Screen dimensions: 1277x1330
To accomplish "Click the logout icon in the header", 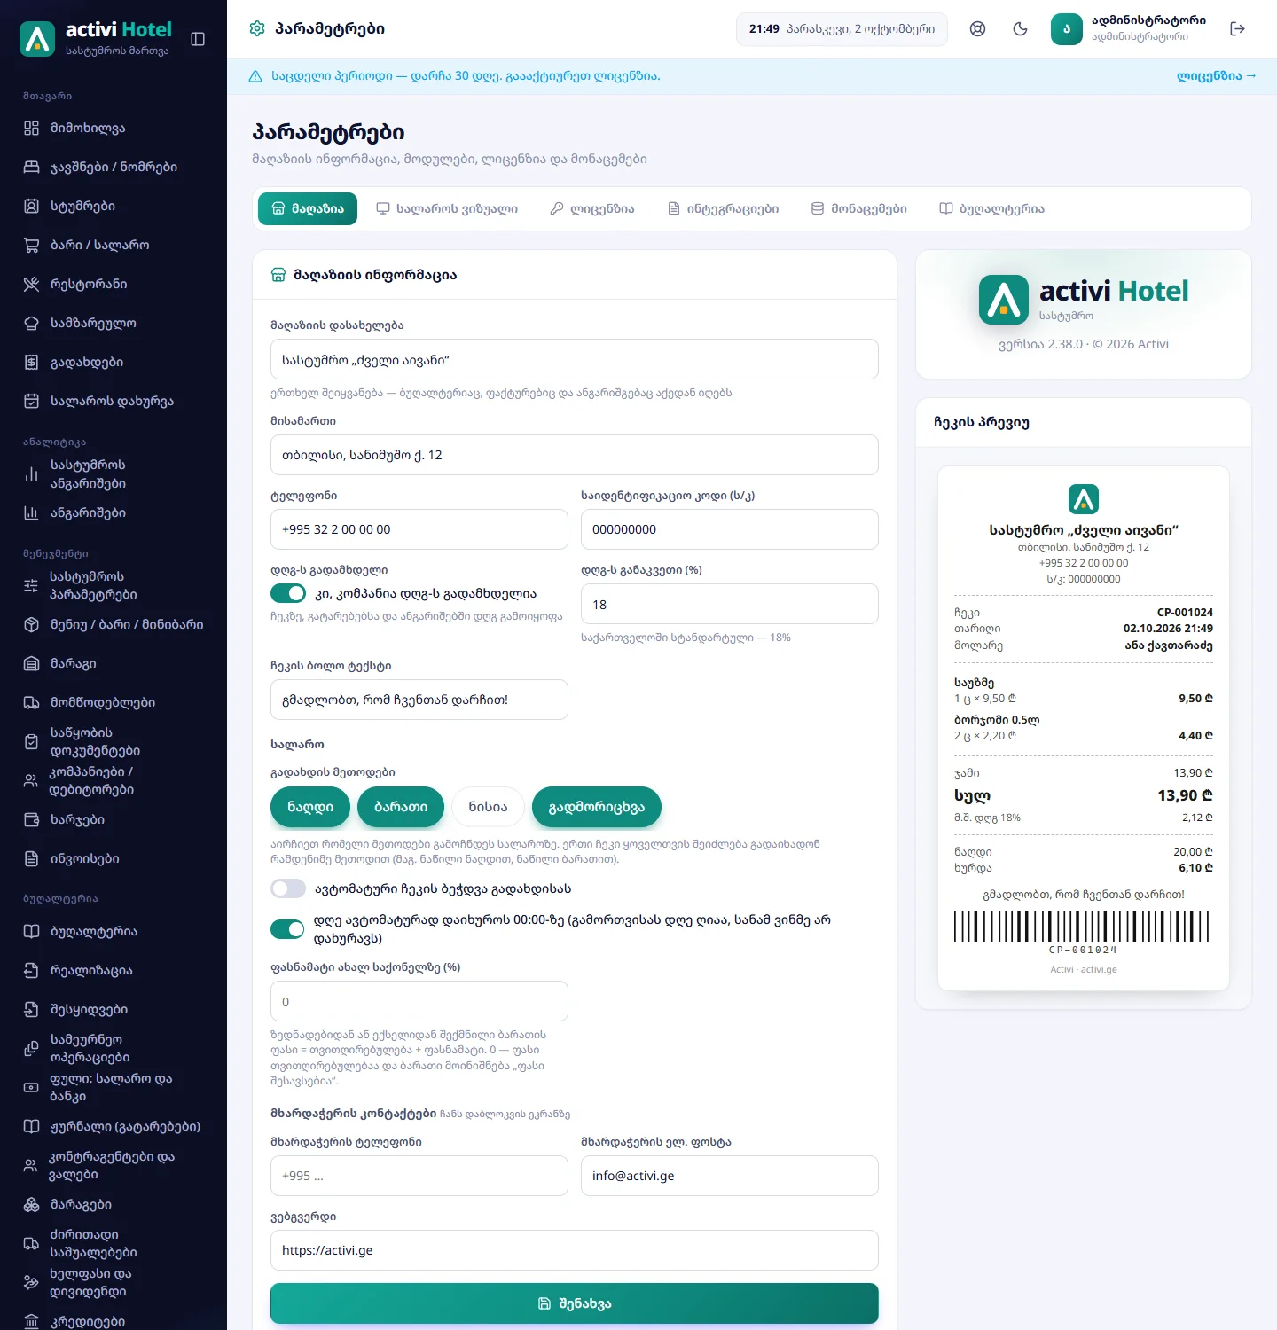I will [x=1238, y=29].
